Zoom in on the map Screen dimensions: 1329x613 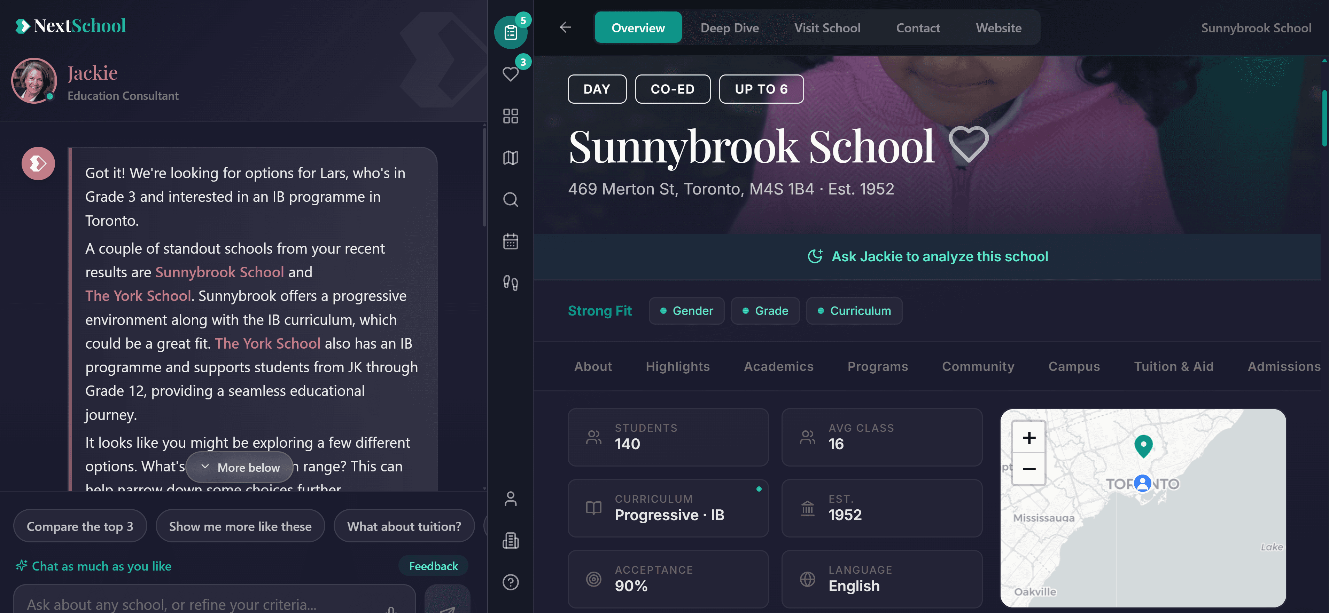tap(1029, 438)
